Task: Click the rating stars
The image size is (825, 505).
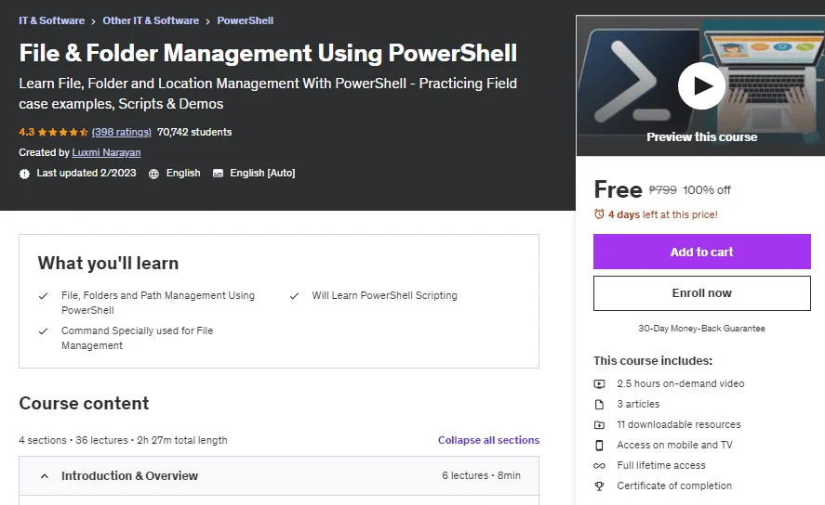Action: (x=62, y=133)
